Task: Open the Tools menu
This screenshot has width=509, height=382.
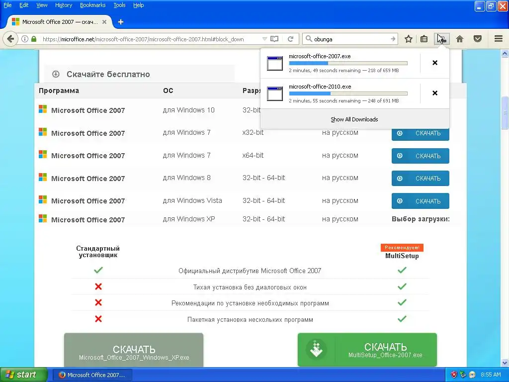Action: tap(119, 5)
